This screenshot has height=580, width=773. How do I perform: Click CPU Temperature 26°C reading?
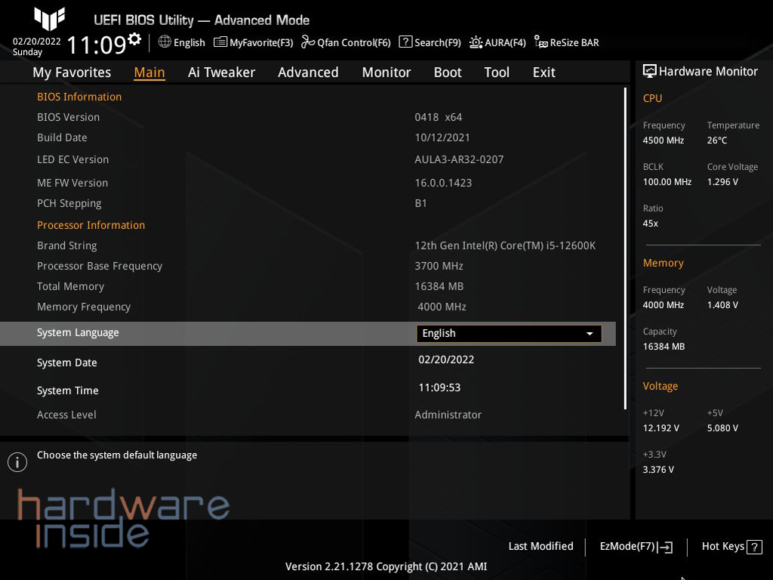717,140
